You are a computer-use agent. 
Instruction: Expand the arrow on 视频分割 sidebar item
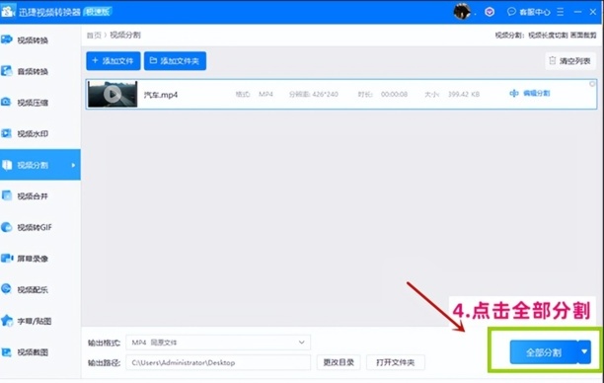73,165
